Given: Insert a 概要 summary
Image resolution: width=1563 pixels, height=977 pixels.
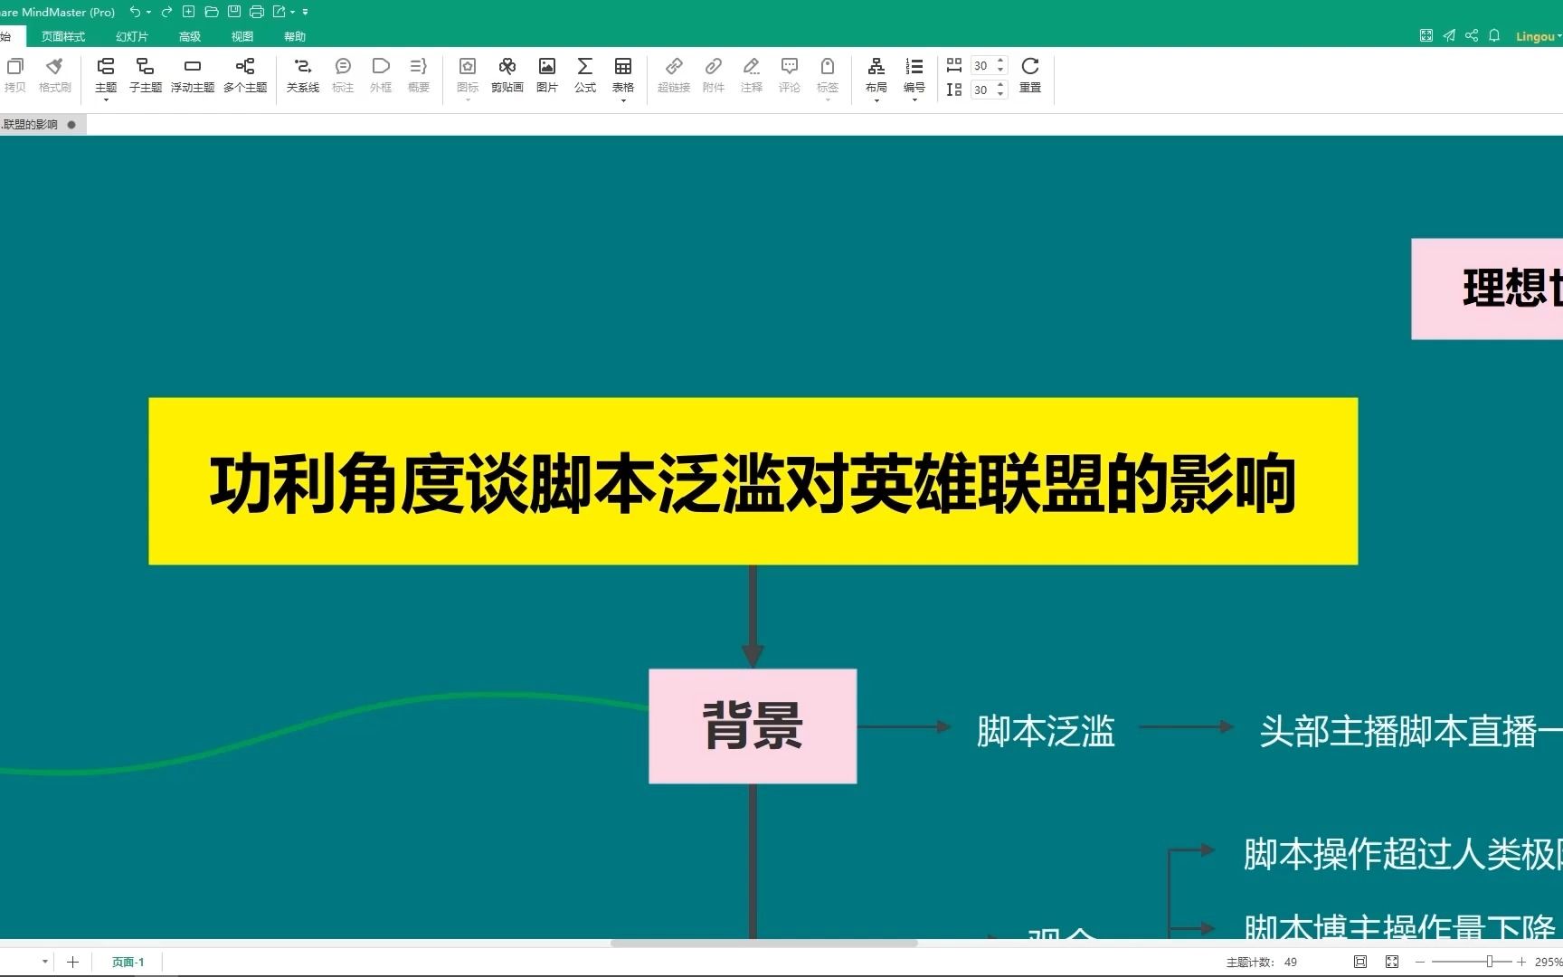Looking at the screenshot, I should coord(419,75).
